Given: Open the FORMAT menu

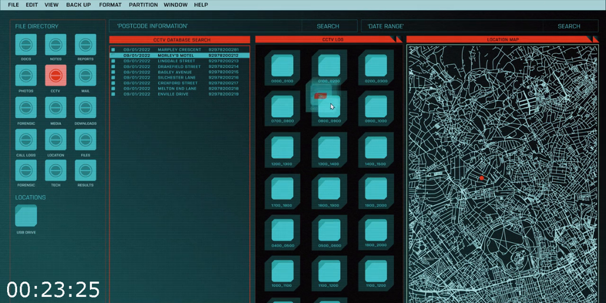Looking at the screenshot, I should point(110,5).
